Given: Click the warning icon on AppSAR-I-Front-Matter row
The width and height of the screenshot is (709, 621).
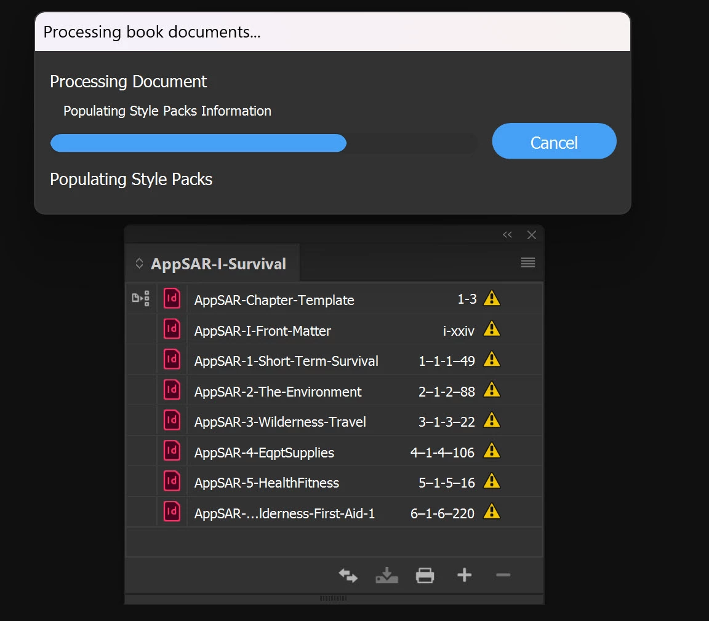Looking at the screenshot, I should point(492,329).
